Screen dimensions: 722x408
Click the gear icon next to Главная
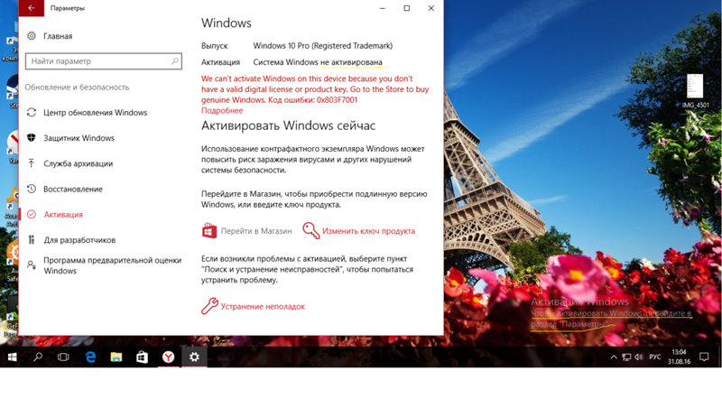click(32, 36)
